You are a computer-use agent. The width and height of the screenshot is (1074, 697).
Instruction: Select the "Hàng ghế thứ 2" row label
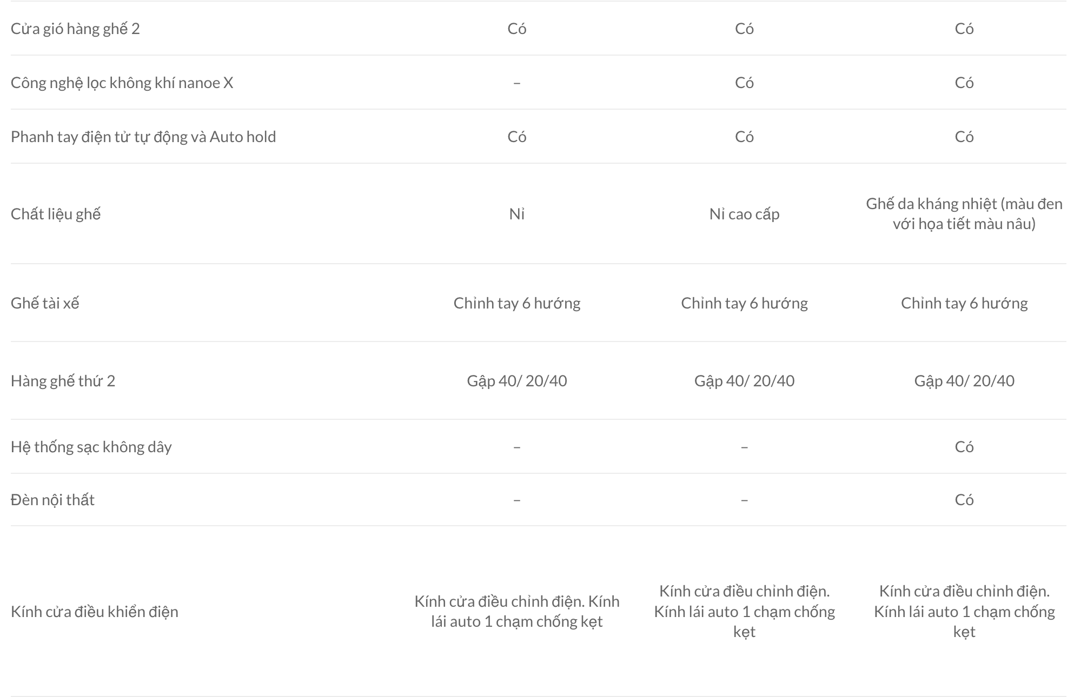click(x=63, y=381)
